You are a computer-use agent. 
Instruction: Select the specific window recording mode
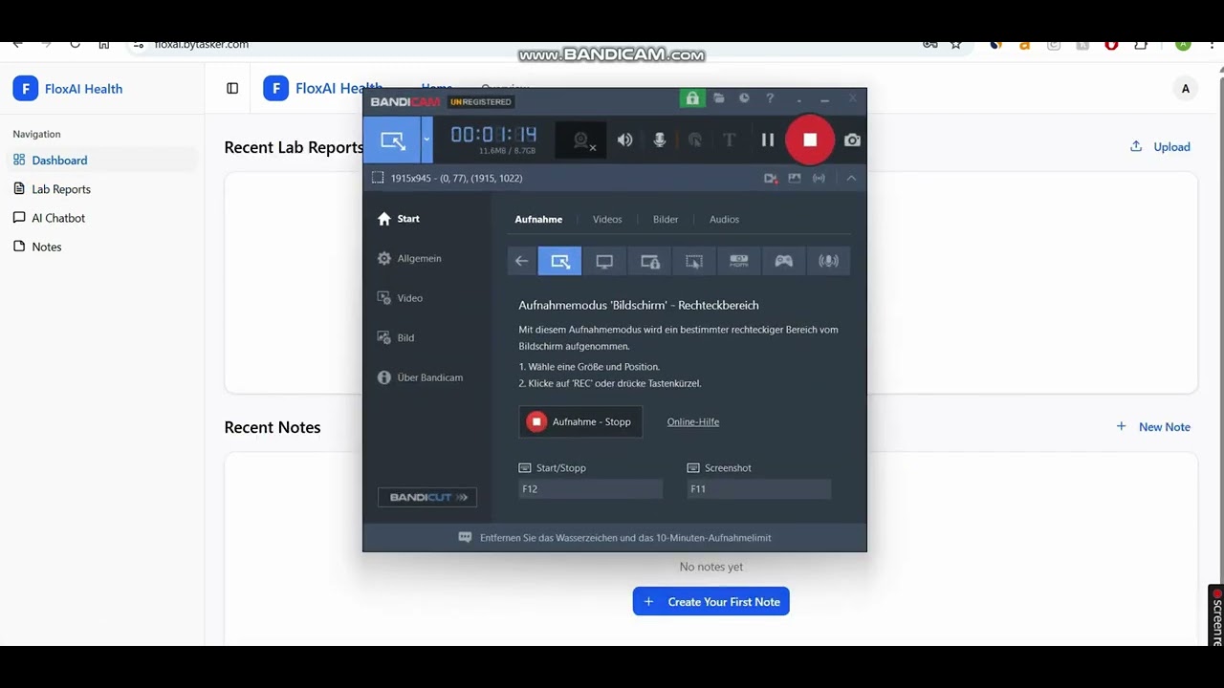pyautogui.click(x=649, y=261)
